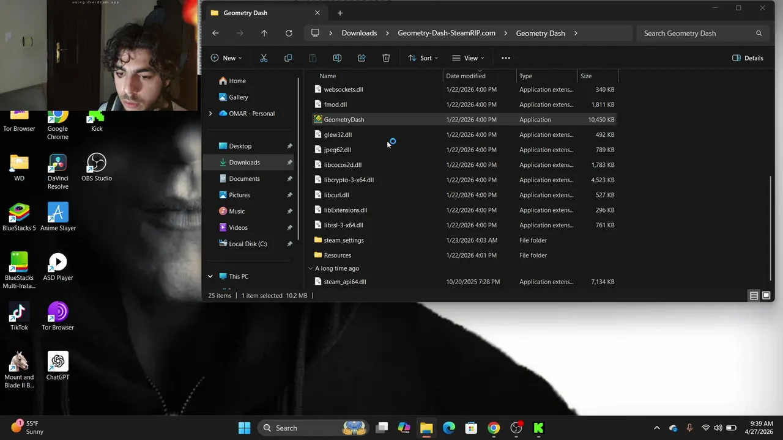Open Google Chrome from taskbar
The width and height of the screenshot is (783, 440).
click(494, 428)
